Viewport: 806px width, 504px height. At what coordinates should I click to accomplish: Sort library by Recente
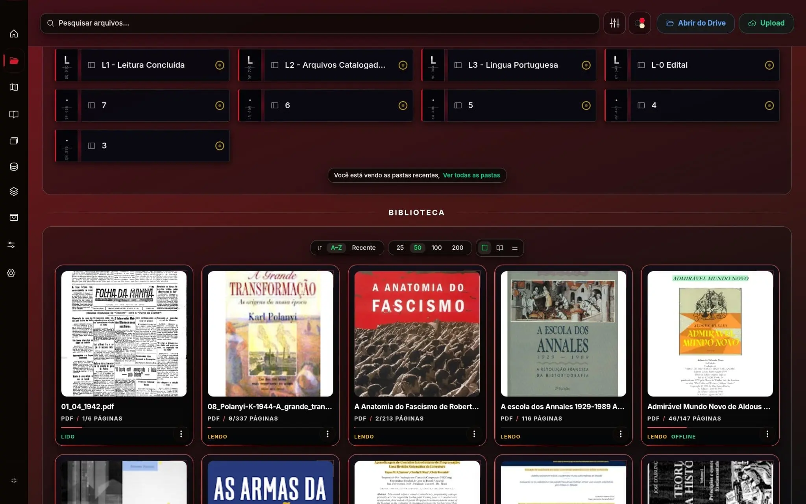tap(364, 248)
